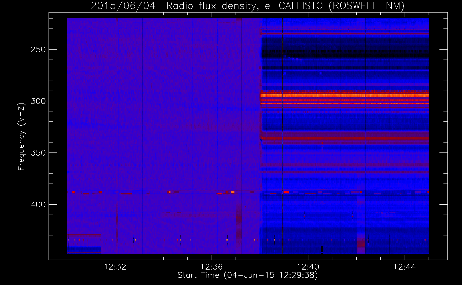Select the 350 frequency tick label
The height and width of the screenshot is (285, 462).
coord(38,153)
